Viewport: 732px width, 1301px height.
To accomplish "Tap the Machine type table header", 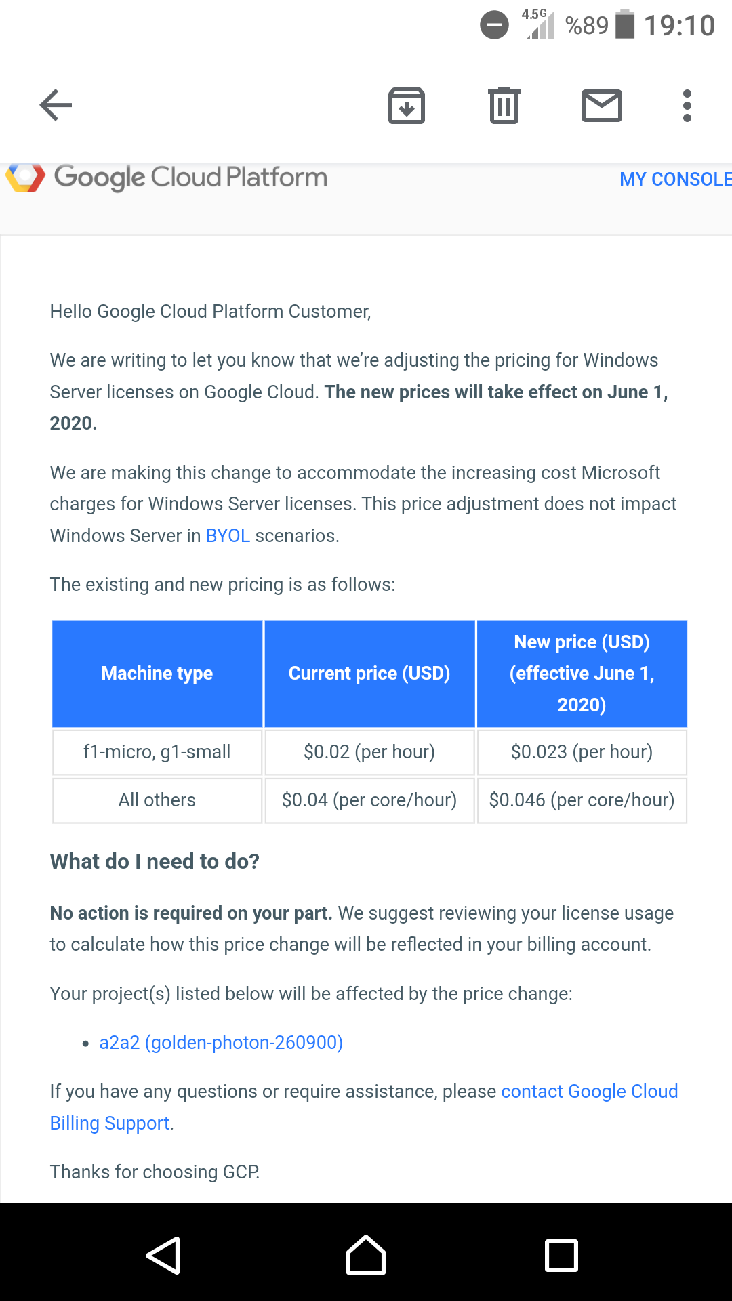I will point(157,674).
